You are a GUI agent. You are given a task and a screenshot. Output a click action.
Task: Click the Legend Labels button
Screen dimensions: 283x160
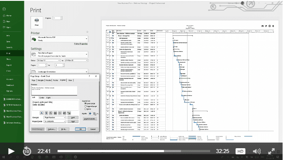tap(90, 119)
